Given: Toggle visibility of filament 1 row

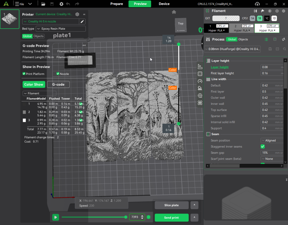Looking at the screenshot, I should point(81,104).
